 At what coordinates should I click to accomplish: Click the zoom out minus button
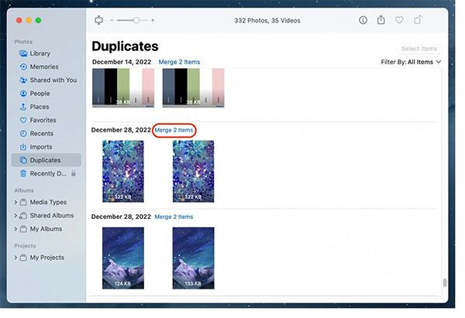(112, 20)
